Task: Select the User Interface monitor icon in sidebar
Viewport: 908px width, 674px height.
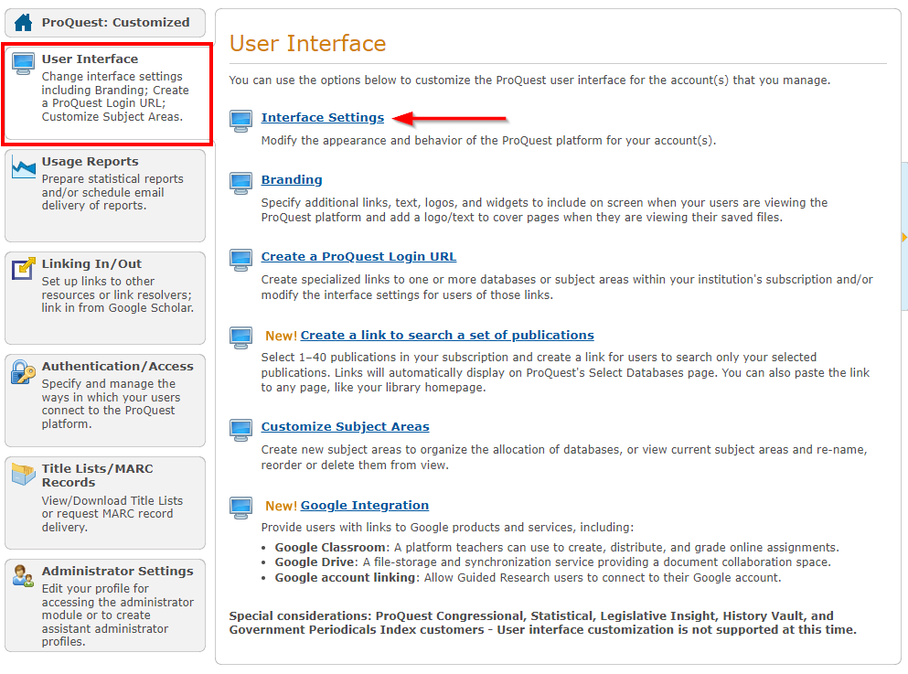Action: [x=23, y=62]
